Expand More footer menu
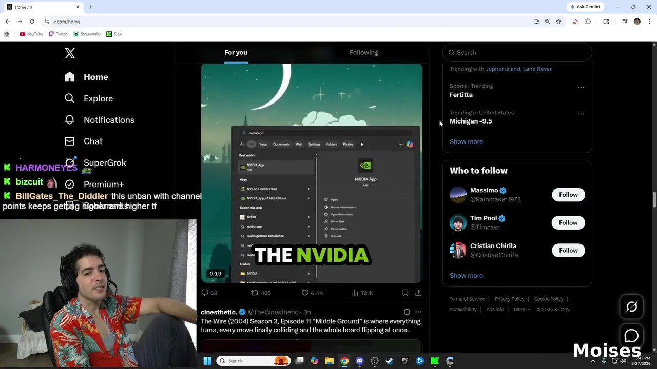This screenshot has height=369, width=657. [521, 309]
